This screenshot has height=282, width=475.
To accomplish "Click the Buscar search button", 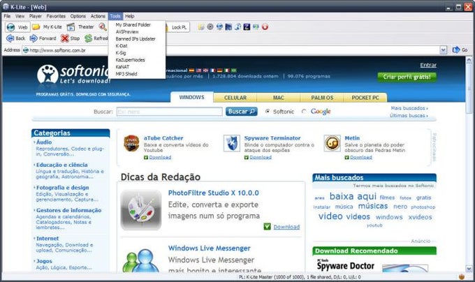I will 242,112.
